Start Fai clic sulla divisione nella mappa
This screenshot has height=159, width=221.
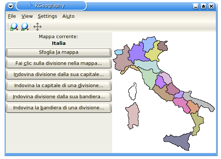pyautogui.click(x=58, y=63)
